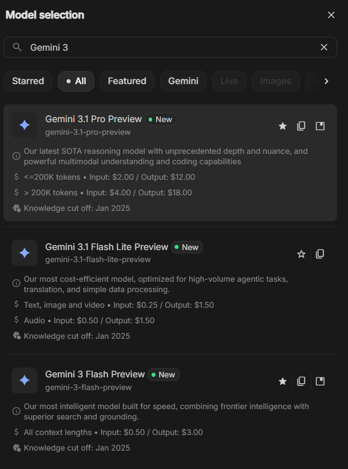
Task: Close the Model selection panel
Action: (x=331, y=15)
